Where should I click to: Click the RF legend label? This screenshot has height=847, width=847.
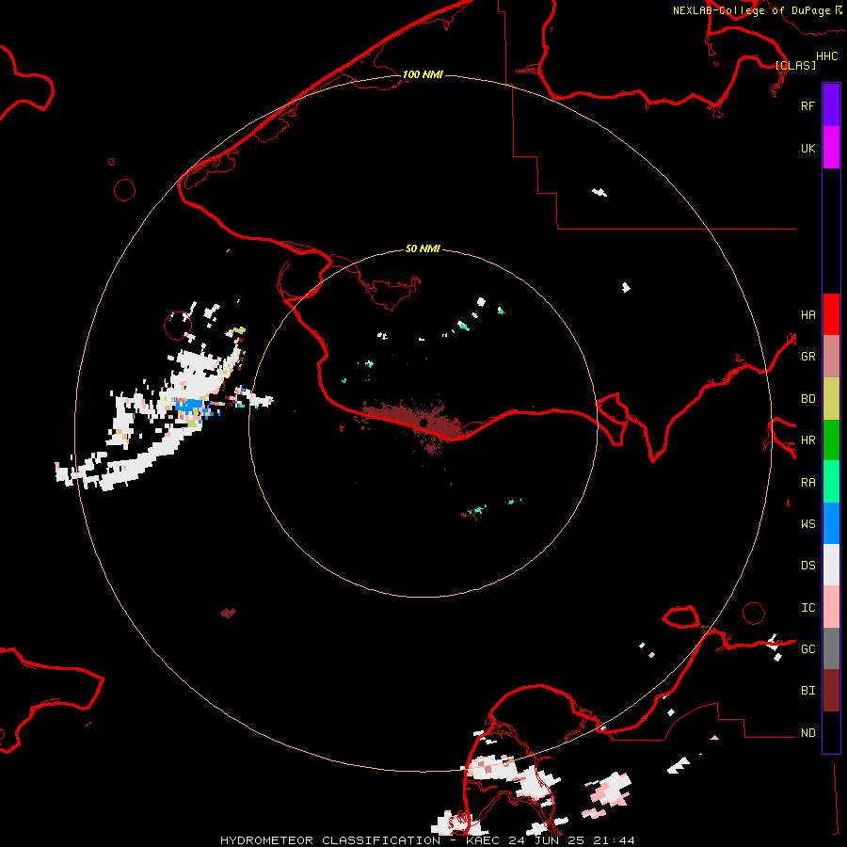click(807, 105)
